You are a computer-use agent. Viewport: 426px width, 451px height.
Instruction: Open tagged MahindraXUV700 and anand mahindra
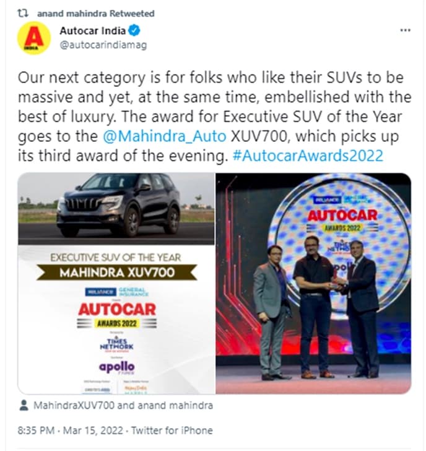point(123,406)
